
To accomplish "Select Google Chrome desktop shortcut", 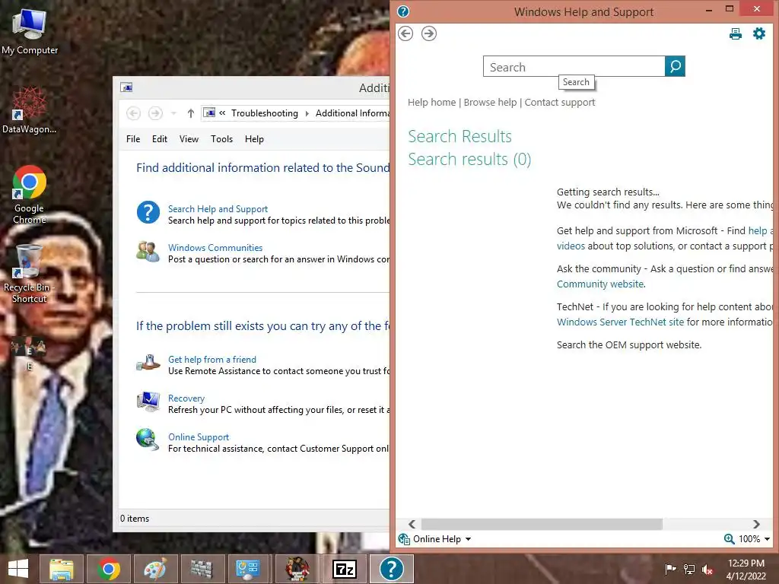I will point(29,195).
